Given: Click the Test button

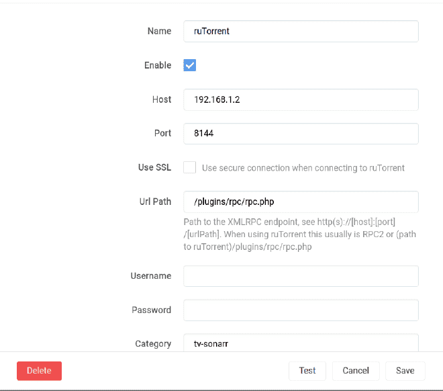Looking at the screenshot, I should (307, 371).
